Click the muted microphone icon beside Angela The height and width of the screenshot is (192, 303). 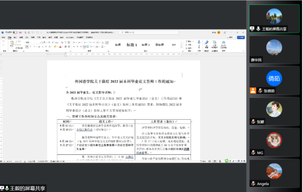coord(252,184)
